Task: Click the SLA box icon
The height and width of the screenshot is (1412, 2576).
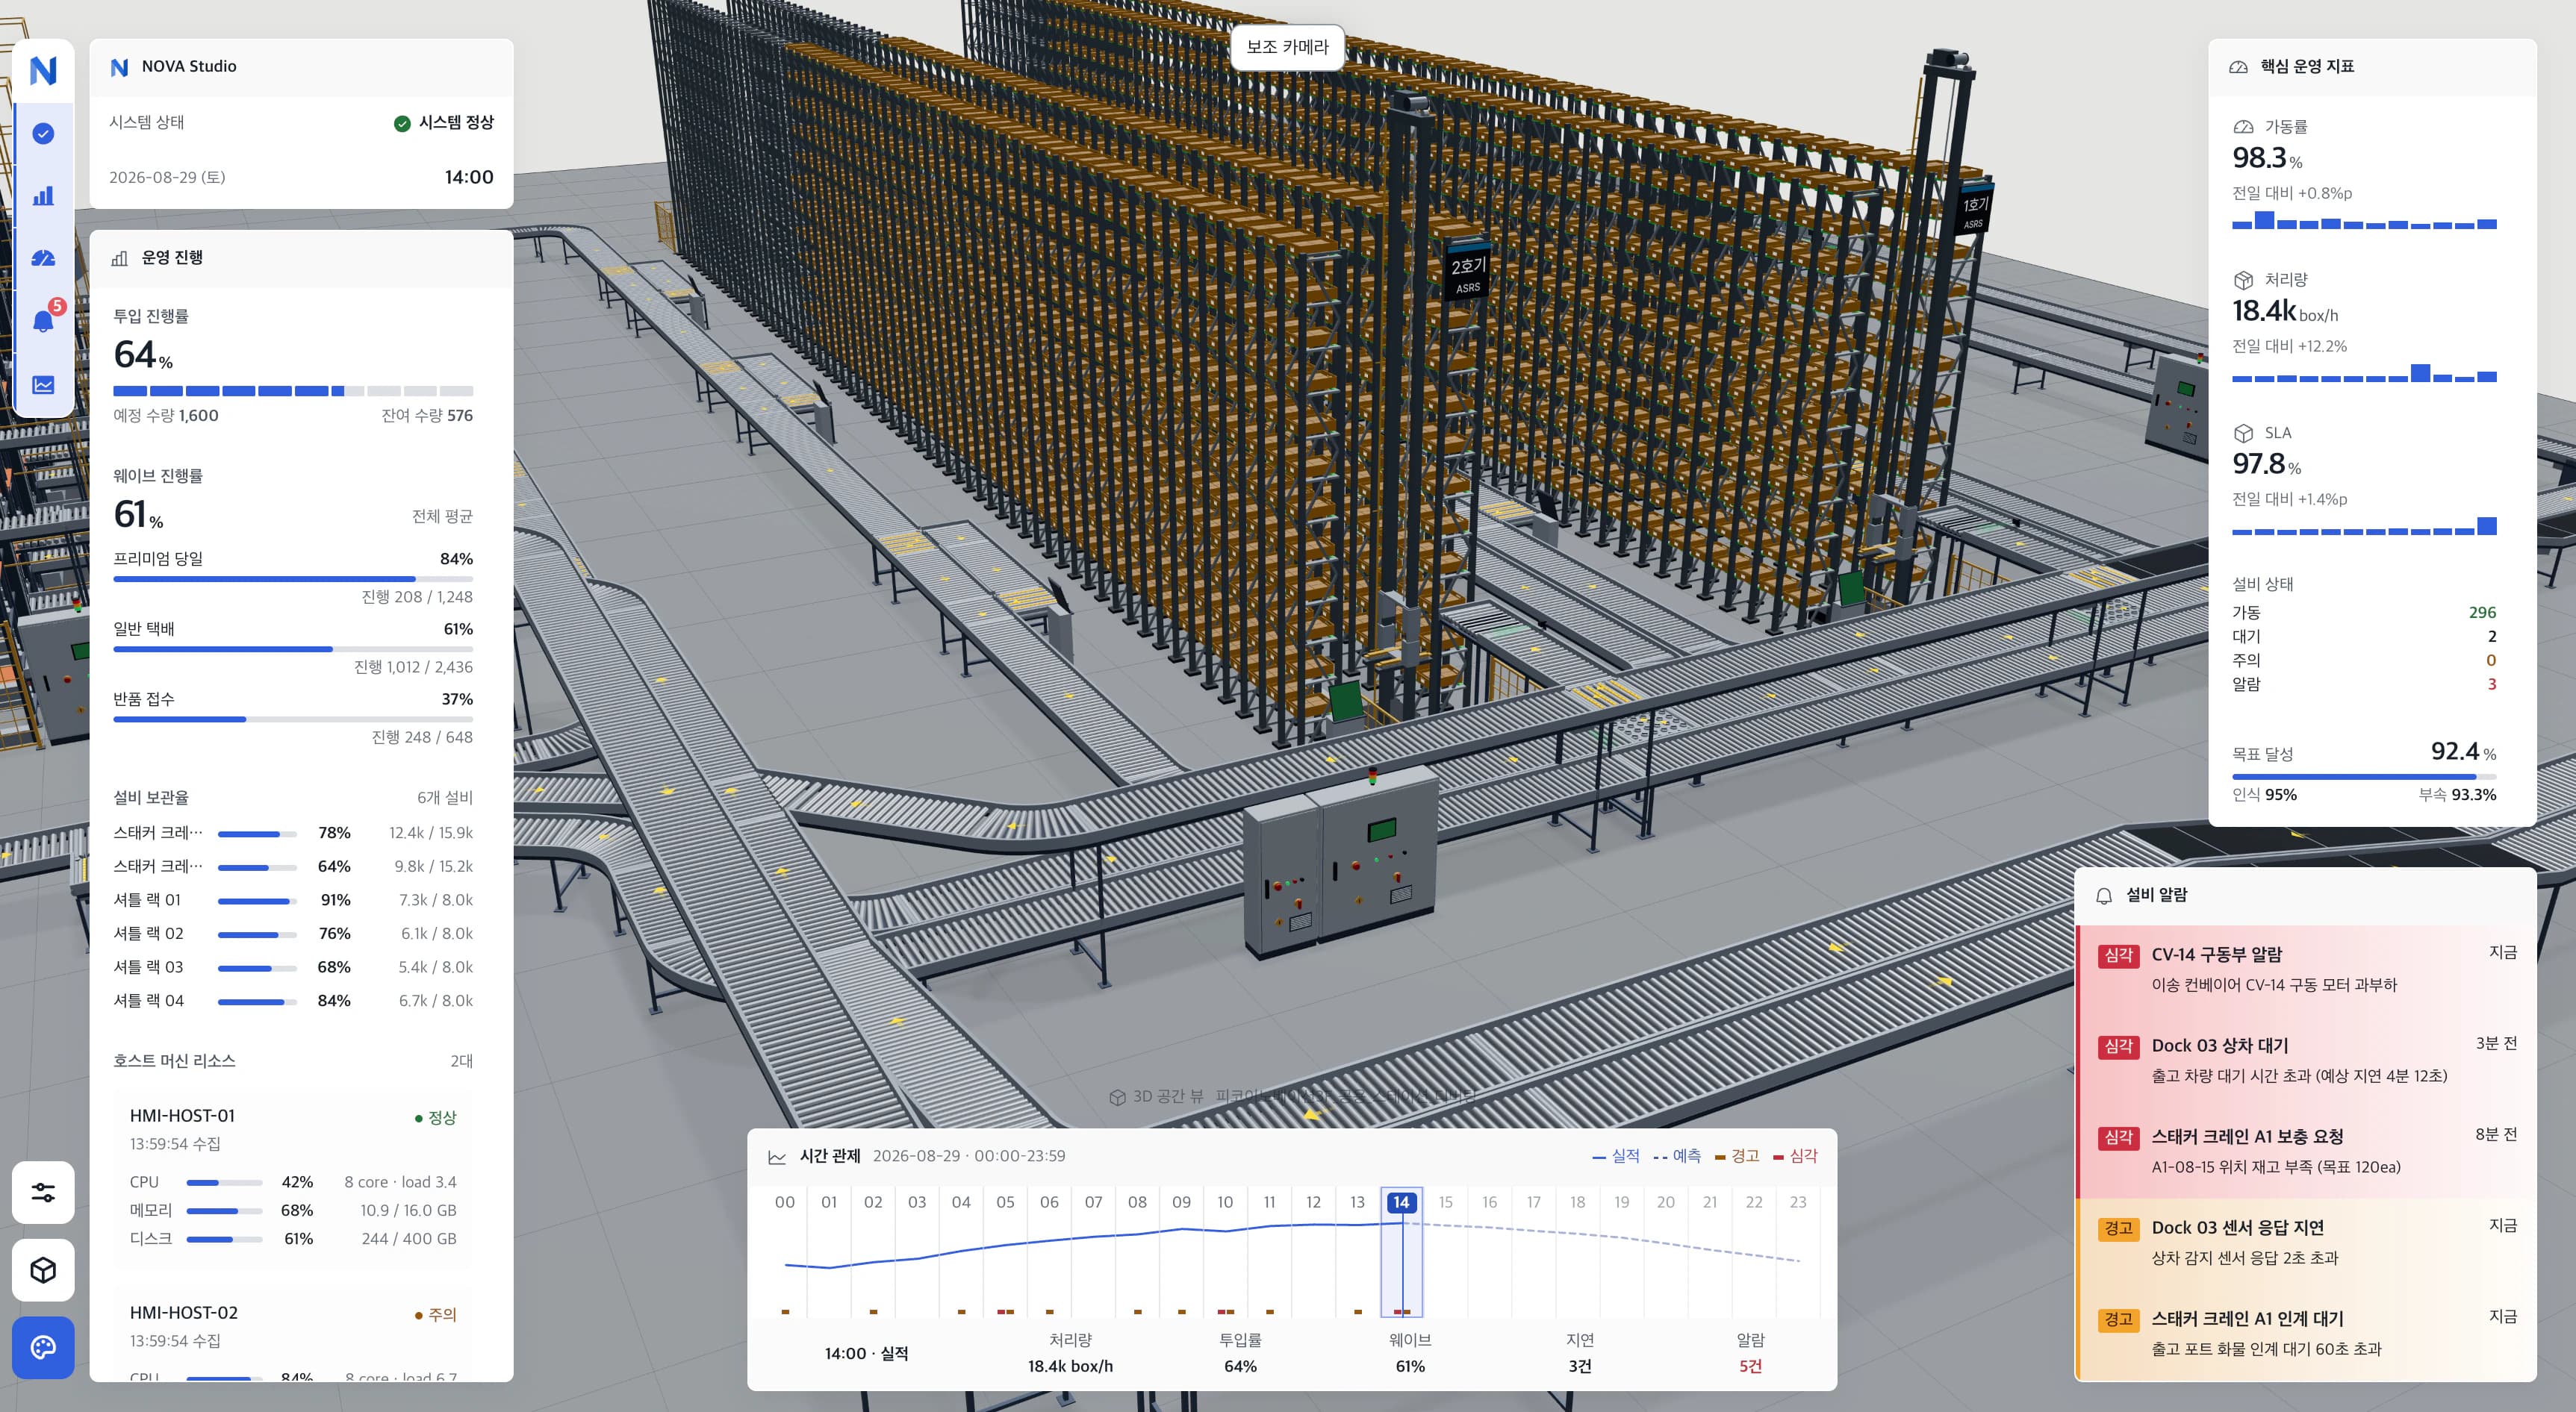Action: click(2243, 433)
